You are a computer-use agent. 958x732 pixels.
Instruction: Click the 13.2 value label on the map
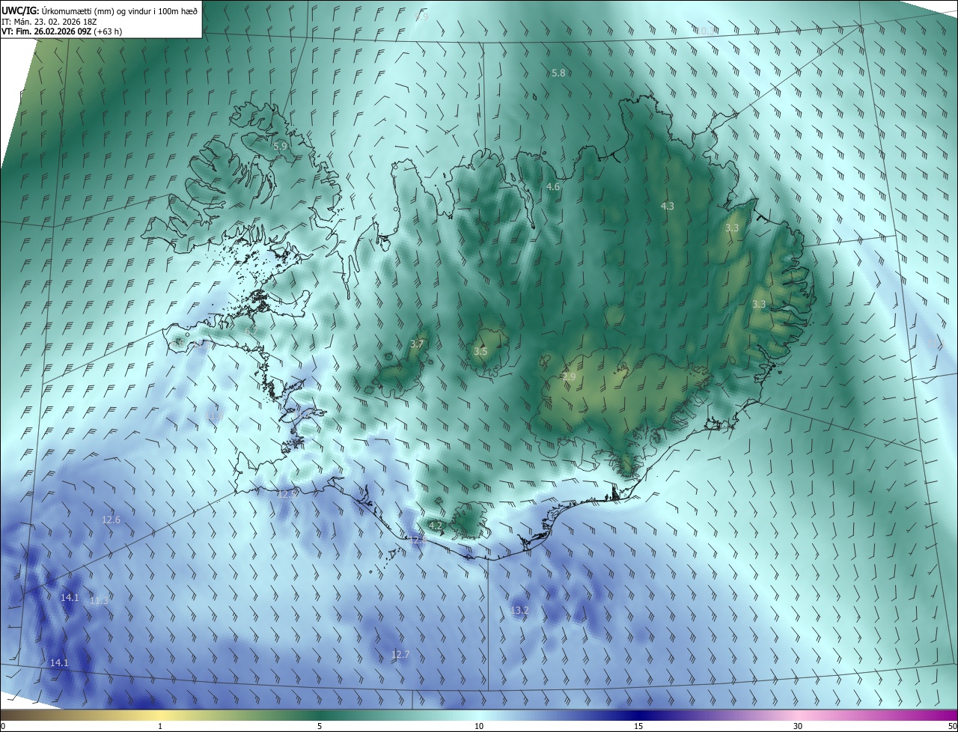pyautogui.click(x=519, y=611)
